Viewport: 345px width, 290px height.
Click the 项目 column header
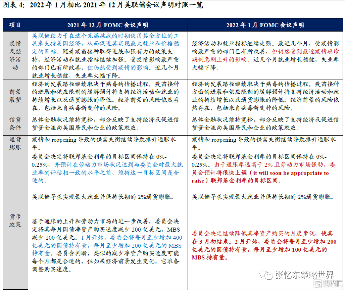[15, 25]
